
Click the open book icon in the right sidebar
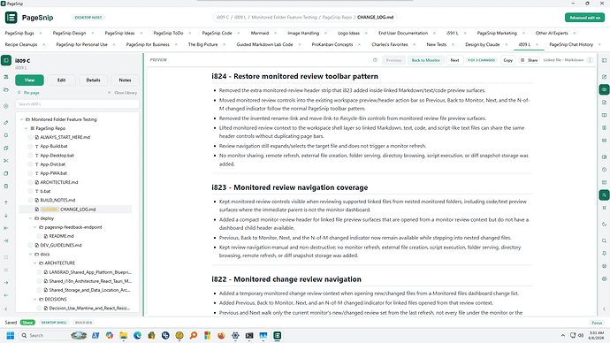[x=604, y=115]
